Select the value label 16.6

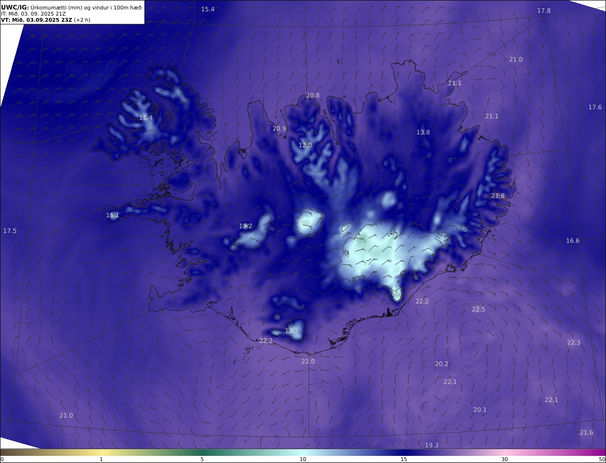573,241
